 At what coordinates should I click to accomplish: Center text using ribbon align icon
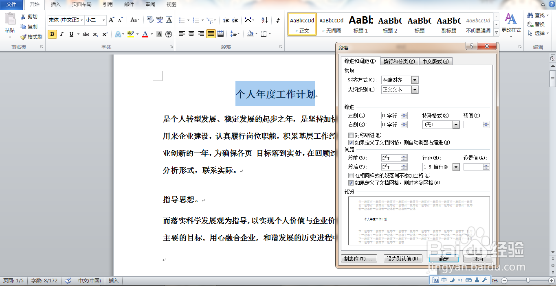191,34
